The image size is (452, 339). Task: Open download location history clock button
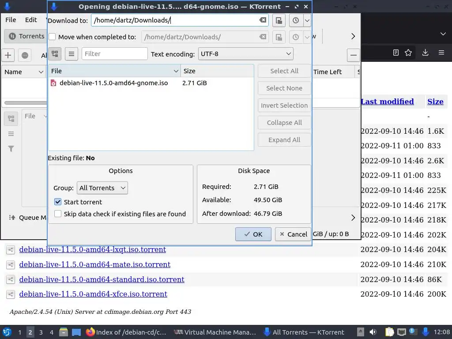pos(296,20)
